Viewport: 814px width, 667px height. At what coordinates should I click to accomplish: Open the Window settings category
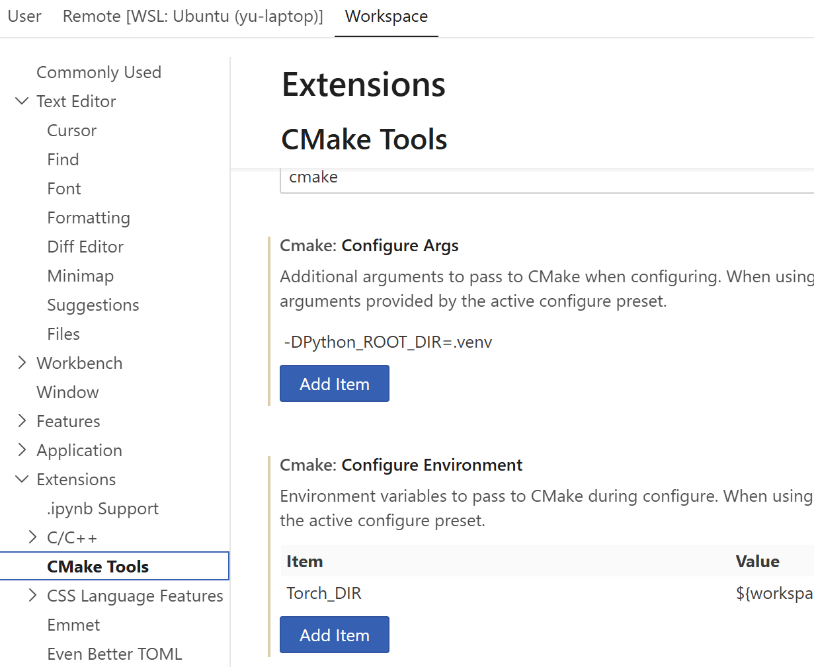[67, 392]
